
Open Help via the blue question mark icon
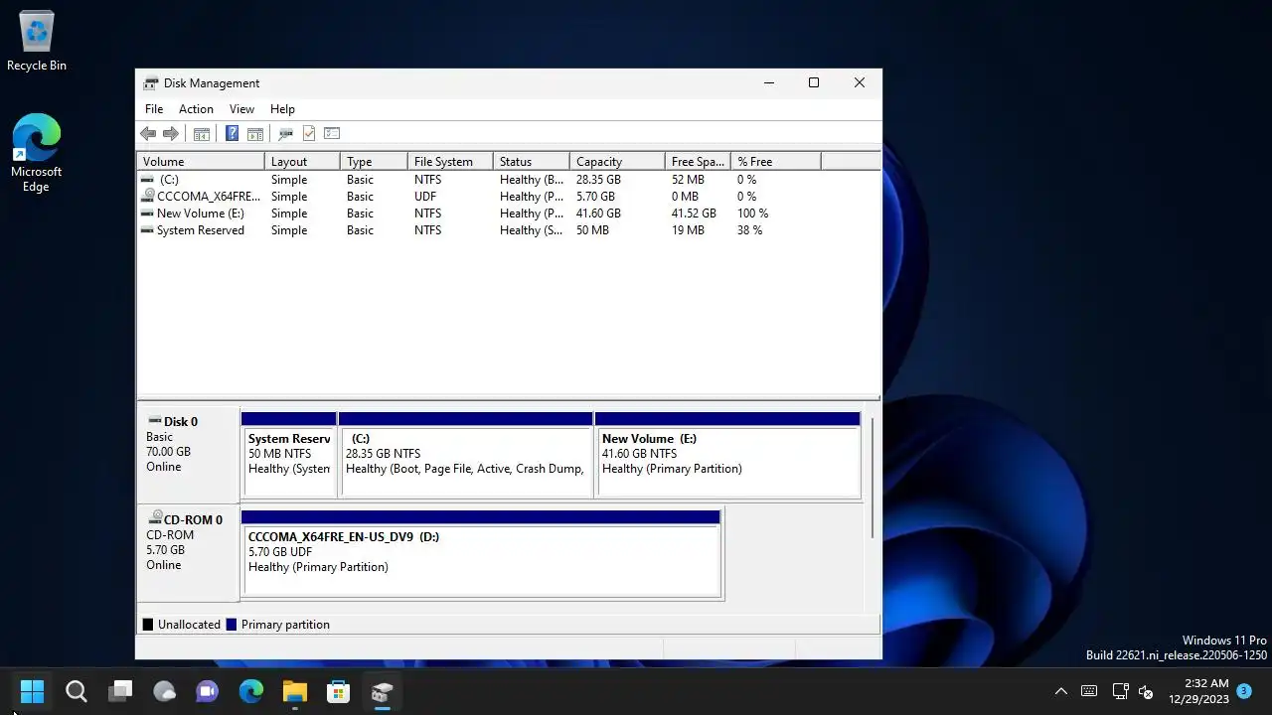[232, 134]
